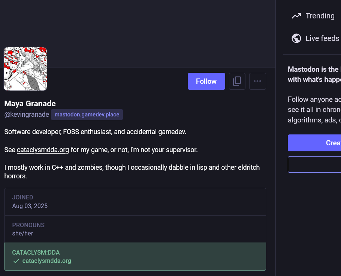Click the Live feeds globe icon
Viewport: 341px width, 276px height.
pos(296,38)
